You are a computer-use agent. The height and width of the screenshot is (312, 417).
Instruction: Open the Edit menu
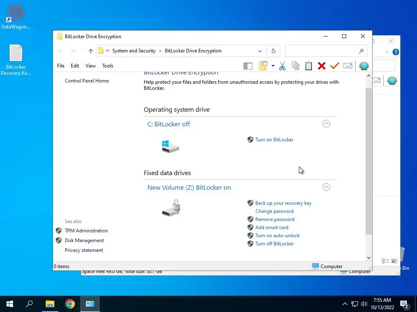coord(75,66)
